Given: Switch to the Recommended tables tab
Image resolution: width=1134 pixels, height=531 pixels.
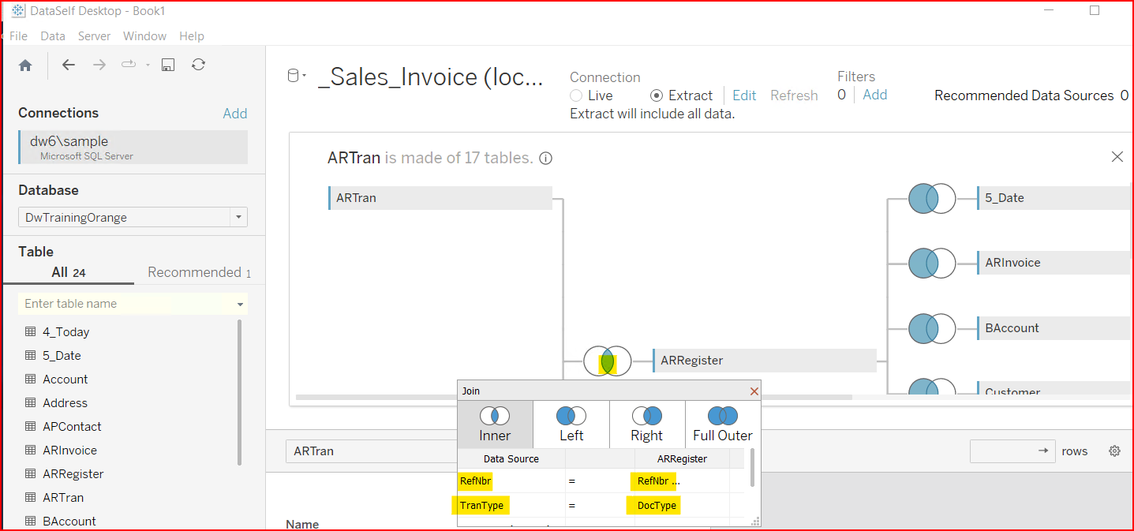Looking at the screenshot, I should (198, 272).
